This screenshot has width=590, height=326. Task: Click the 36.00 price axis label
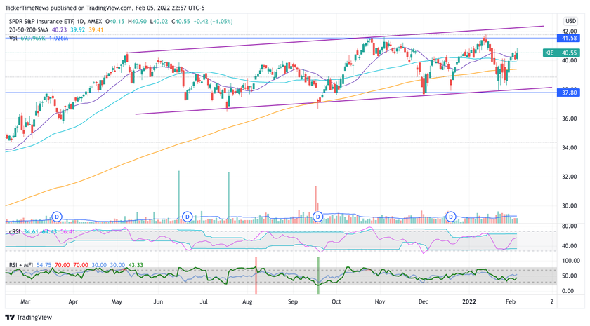pos(570,118)
